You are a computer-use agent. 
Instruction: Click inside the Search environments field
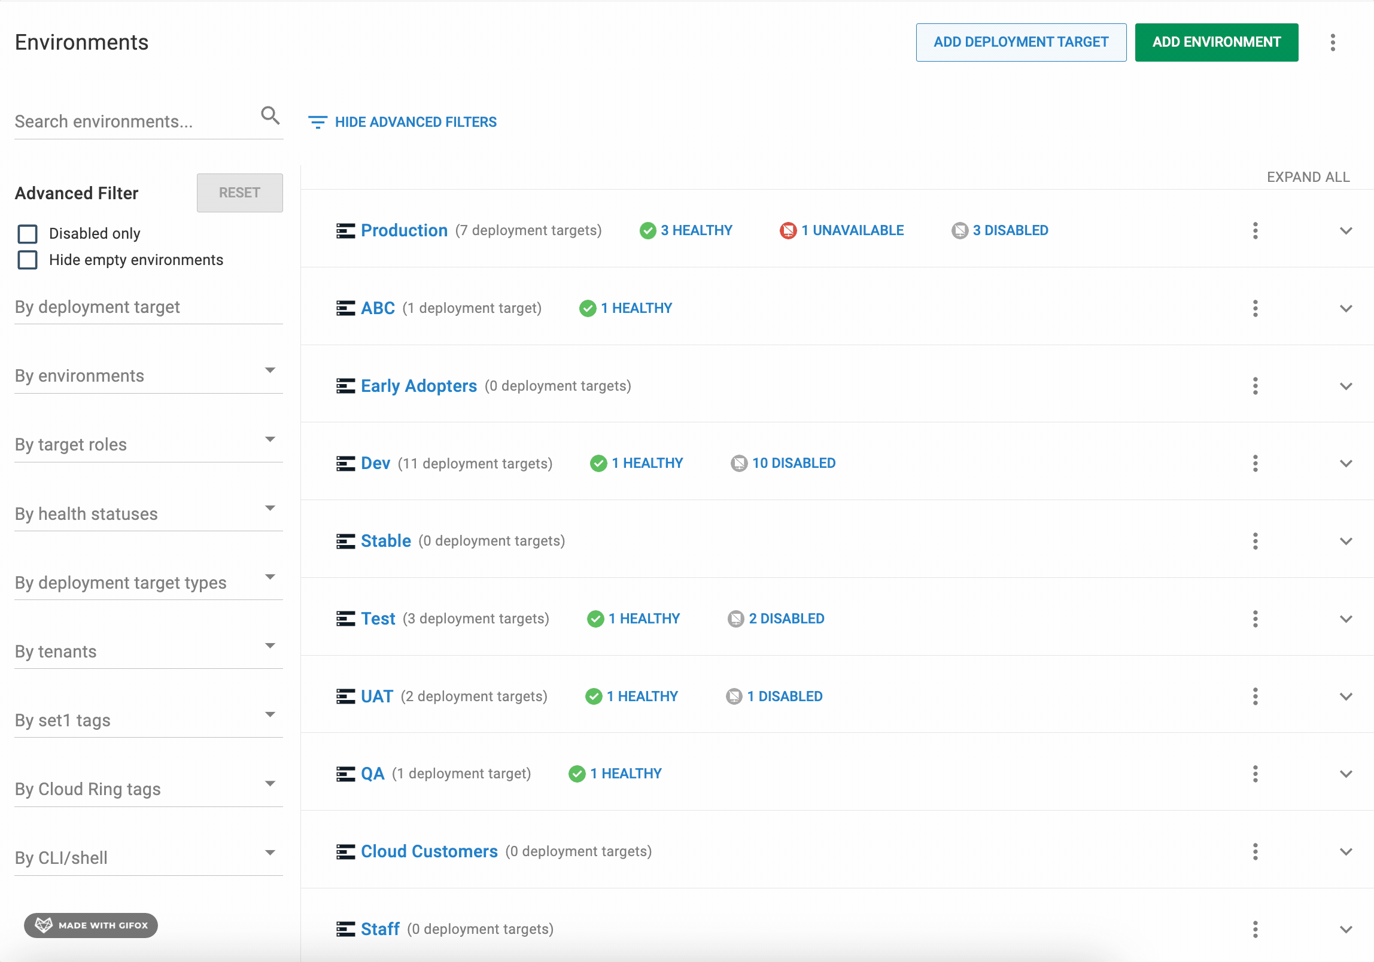(x=120, y=121)
